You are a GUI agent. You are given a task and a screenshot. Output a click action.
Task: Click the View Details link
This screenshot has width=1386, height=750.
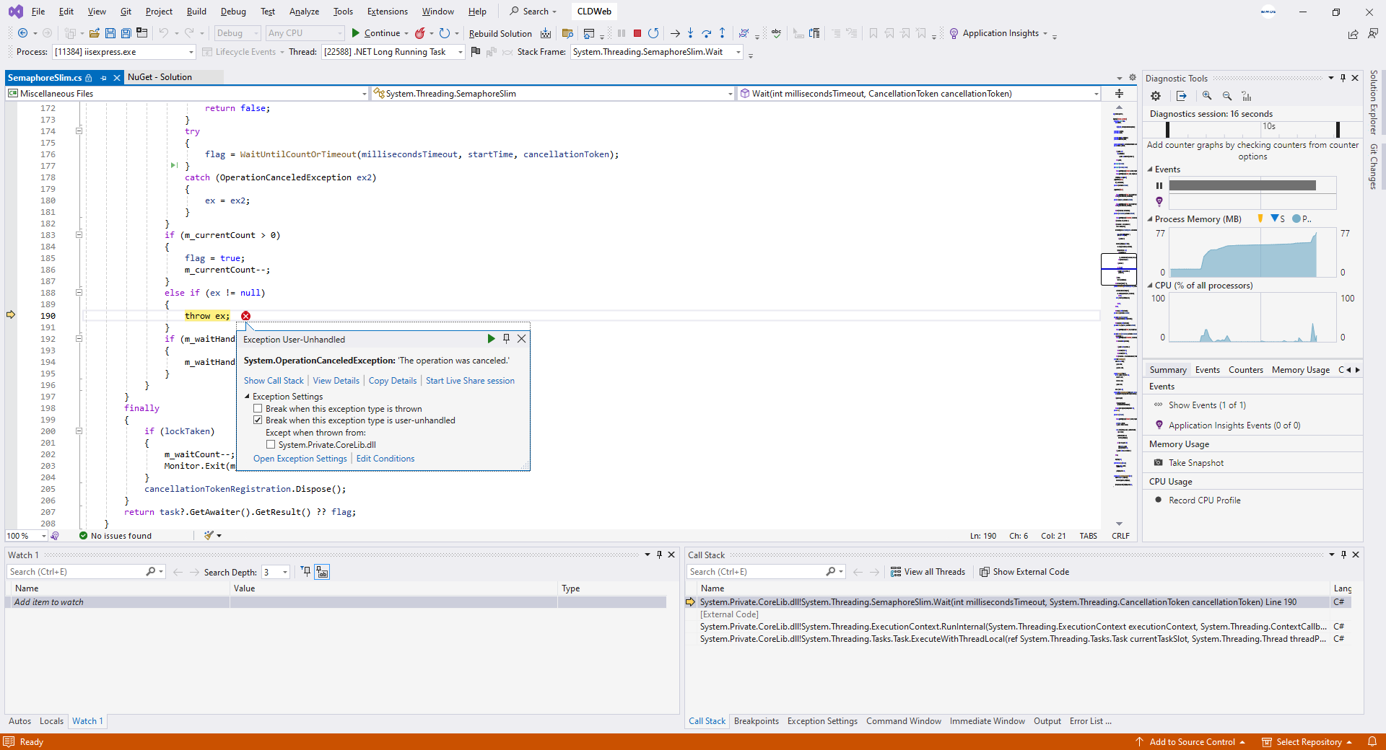(x=336, y=381)
